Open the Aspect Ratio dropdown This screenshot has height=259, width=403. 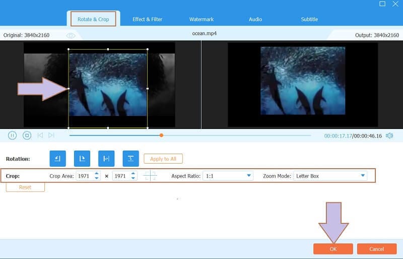point(228,176)
